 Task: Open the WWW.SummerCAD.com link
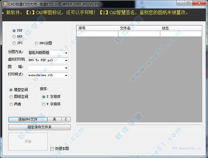click(187, 148)
